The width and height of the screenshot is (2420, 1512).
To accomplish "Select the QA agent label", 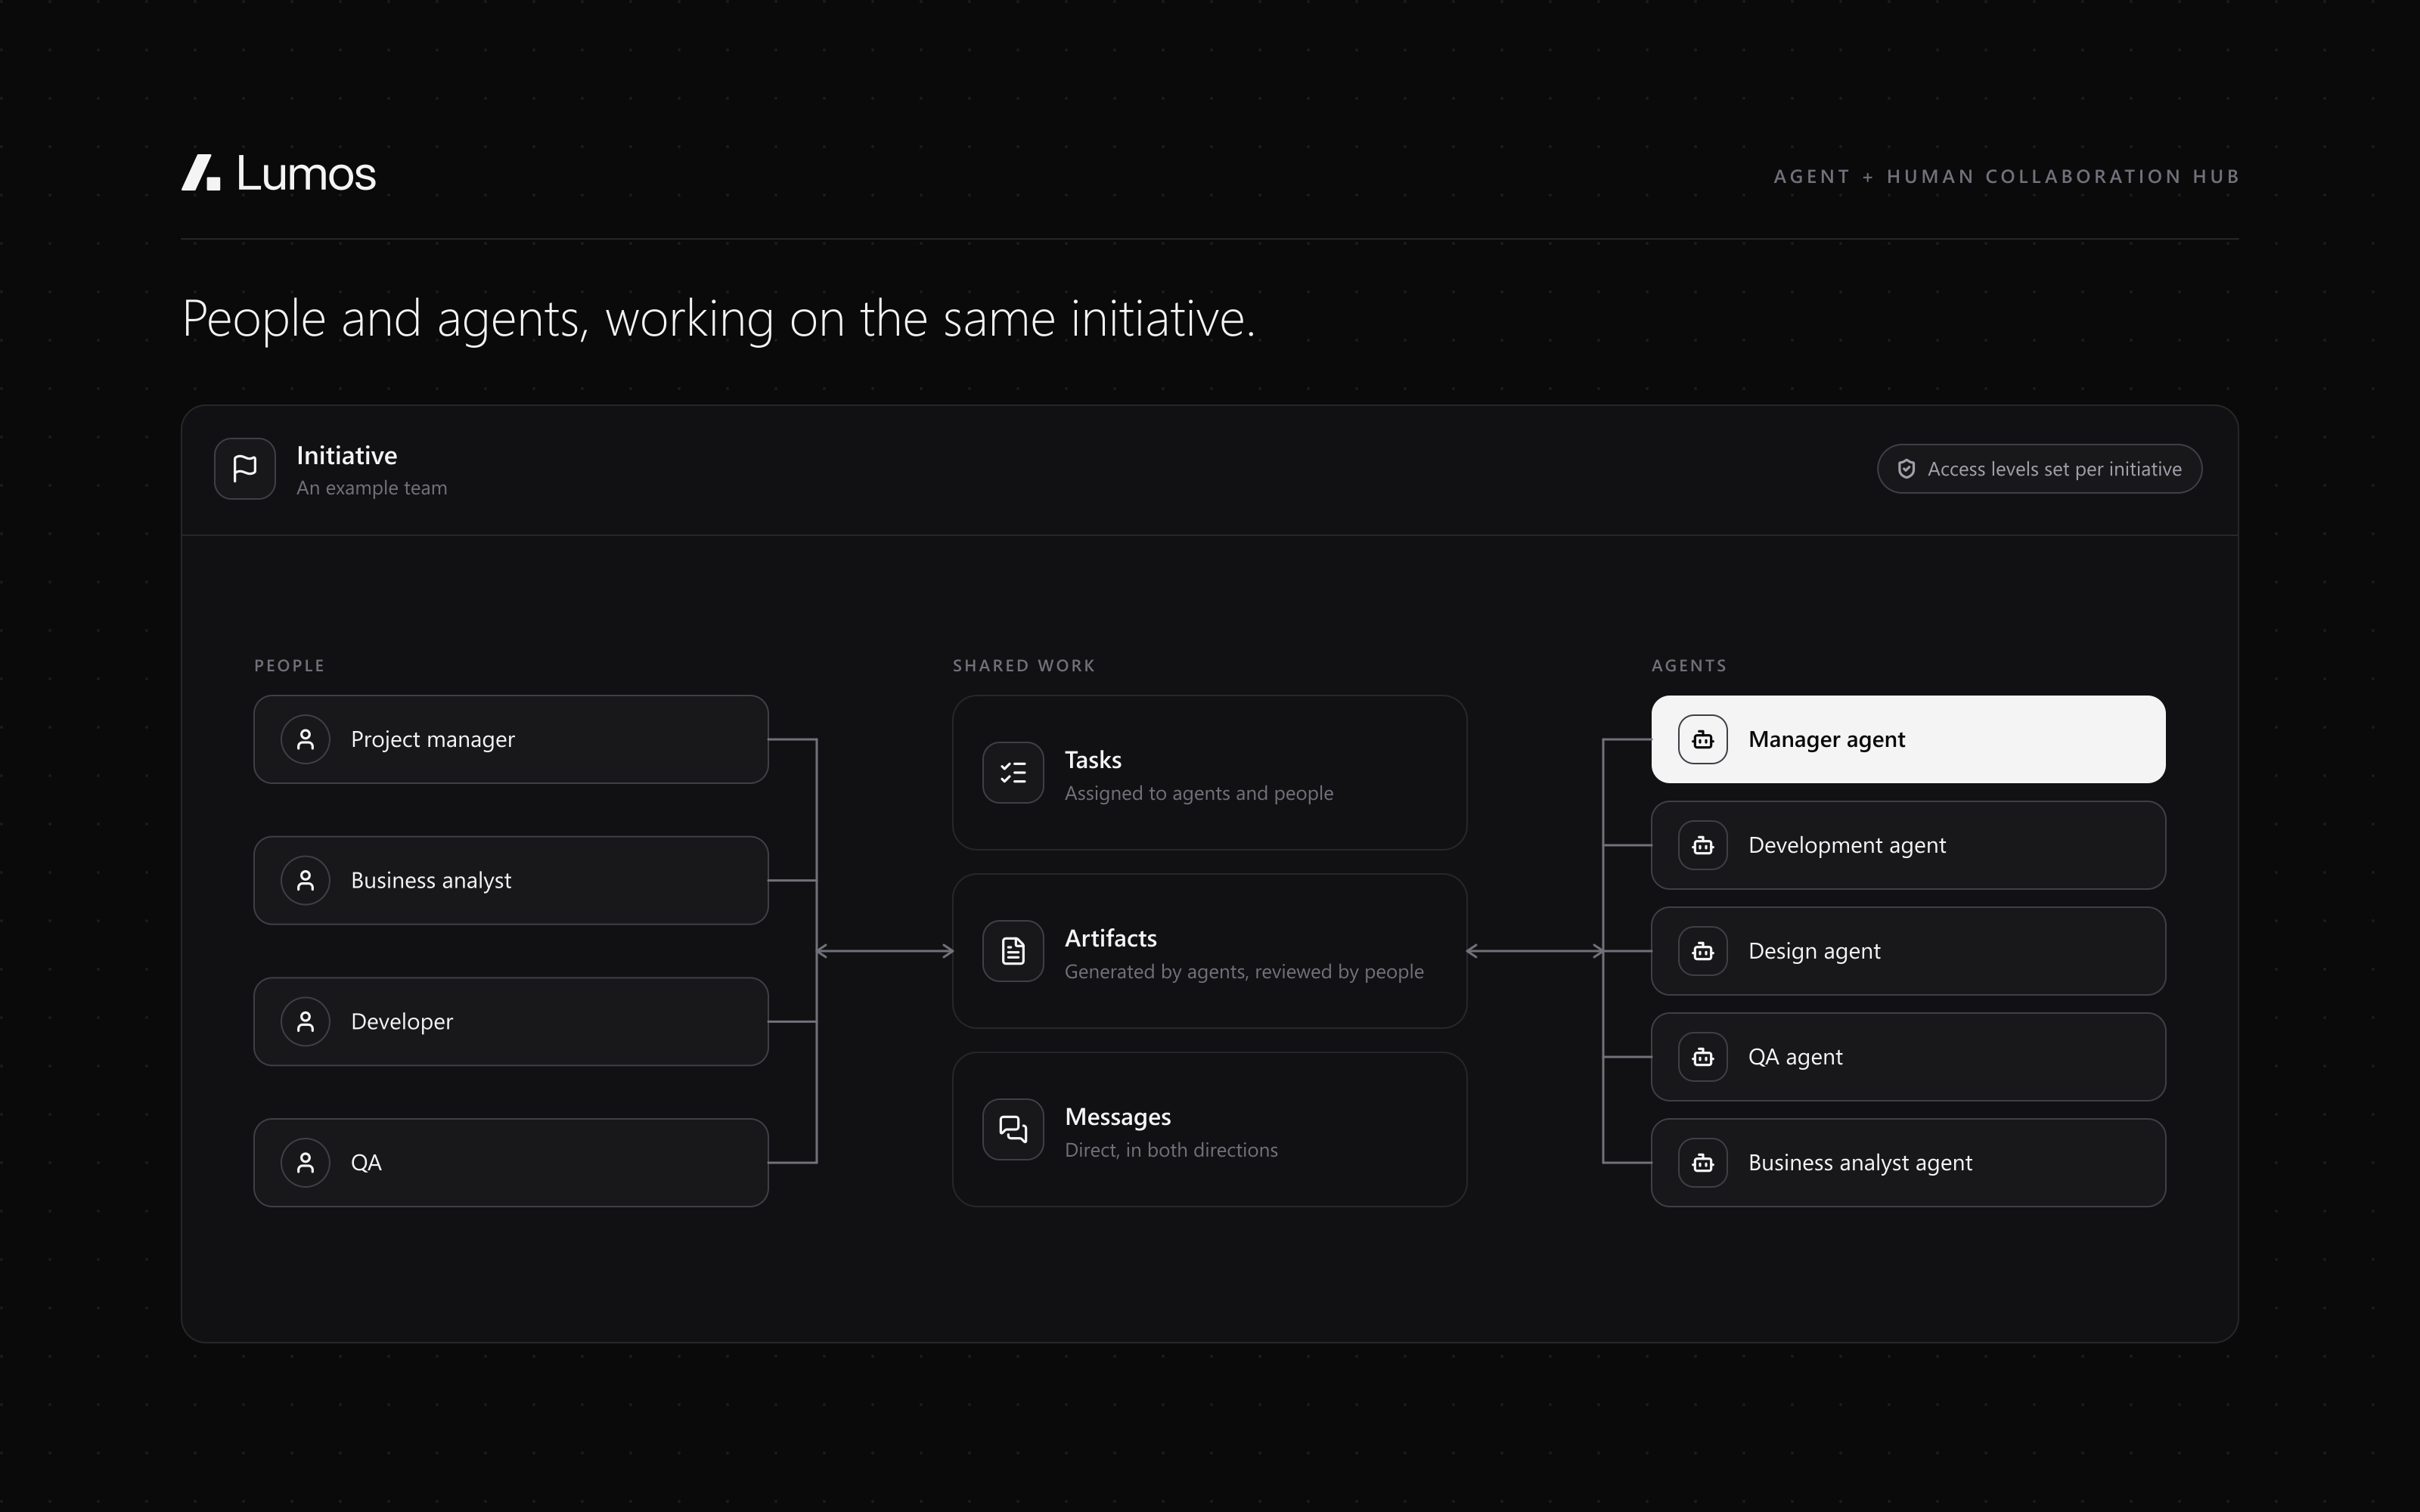I will (1795, 1058).
